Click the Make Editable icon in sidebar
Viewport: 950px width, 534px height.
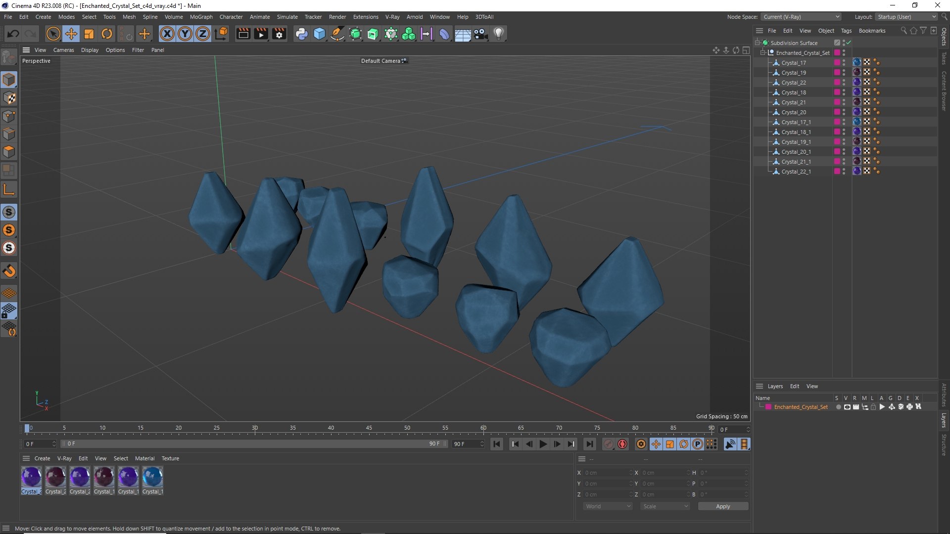click(x=9, y=58)
